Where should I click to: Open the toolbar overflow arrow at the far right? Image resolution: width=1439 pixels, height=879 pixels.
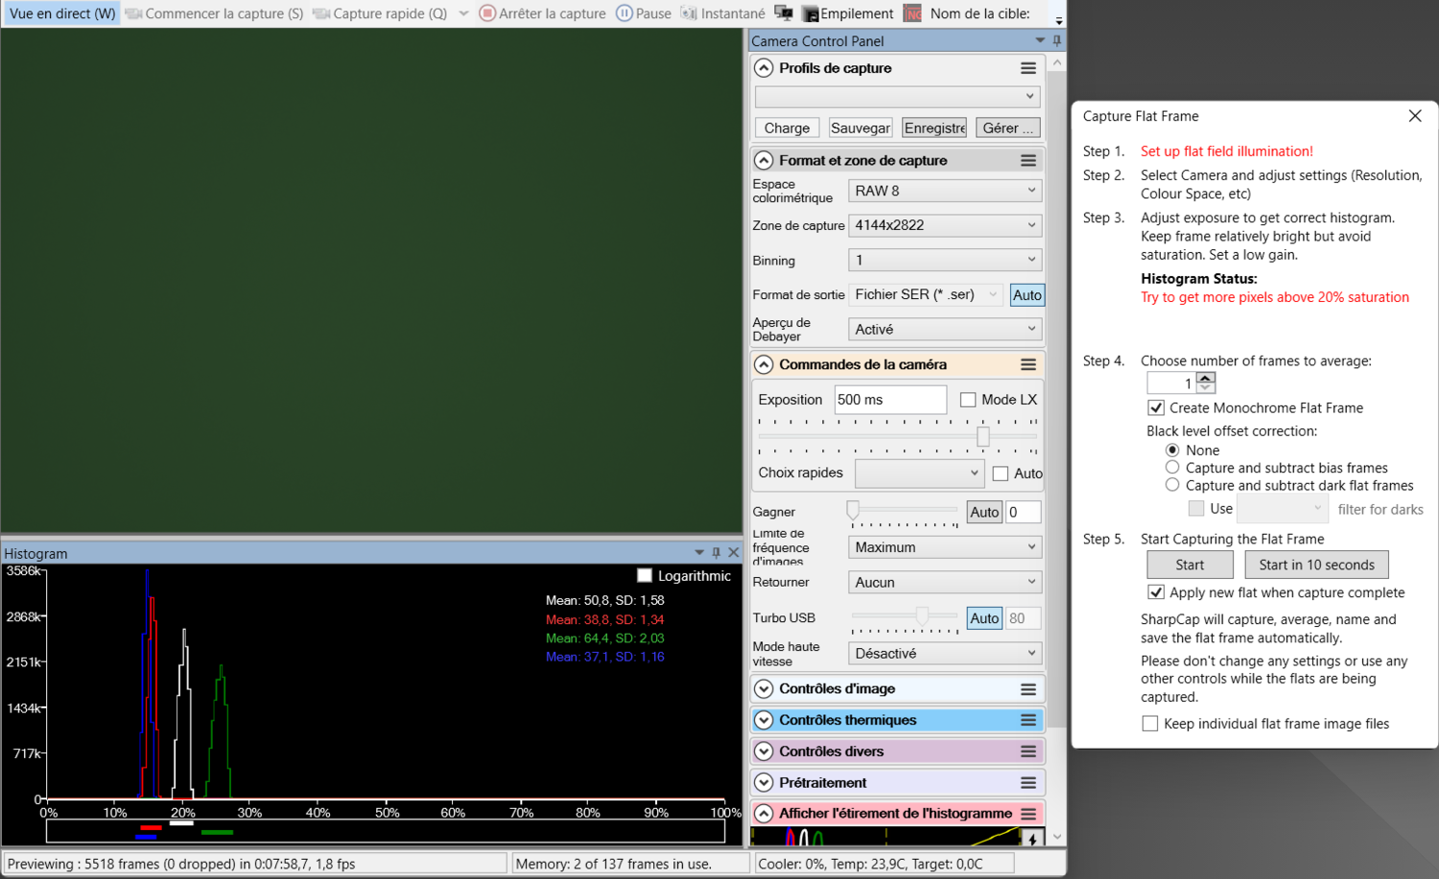pyautogui.click(x=1059, y=19)
